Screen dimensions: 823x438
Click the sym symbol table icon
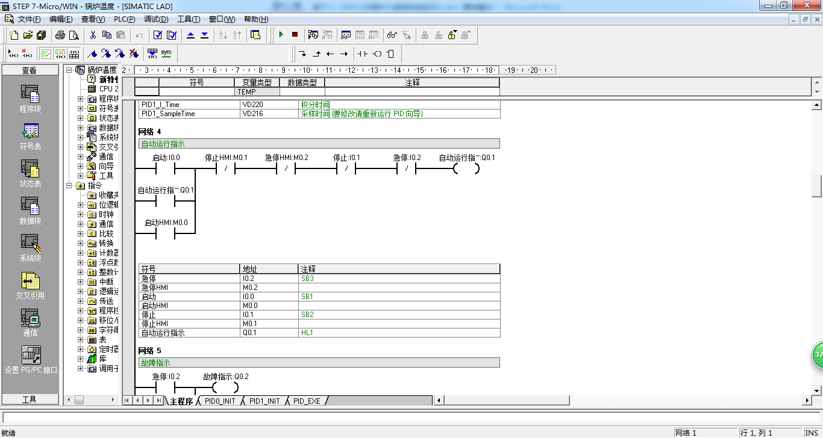click(166, 54)
